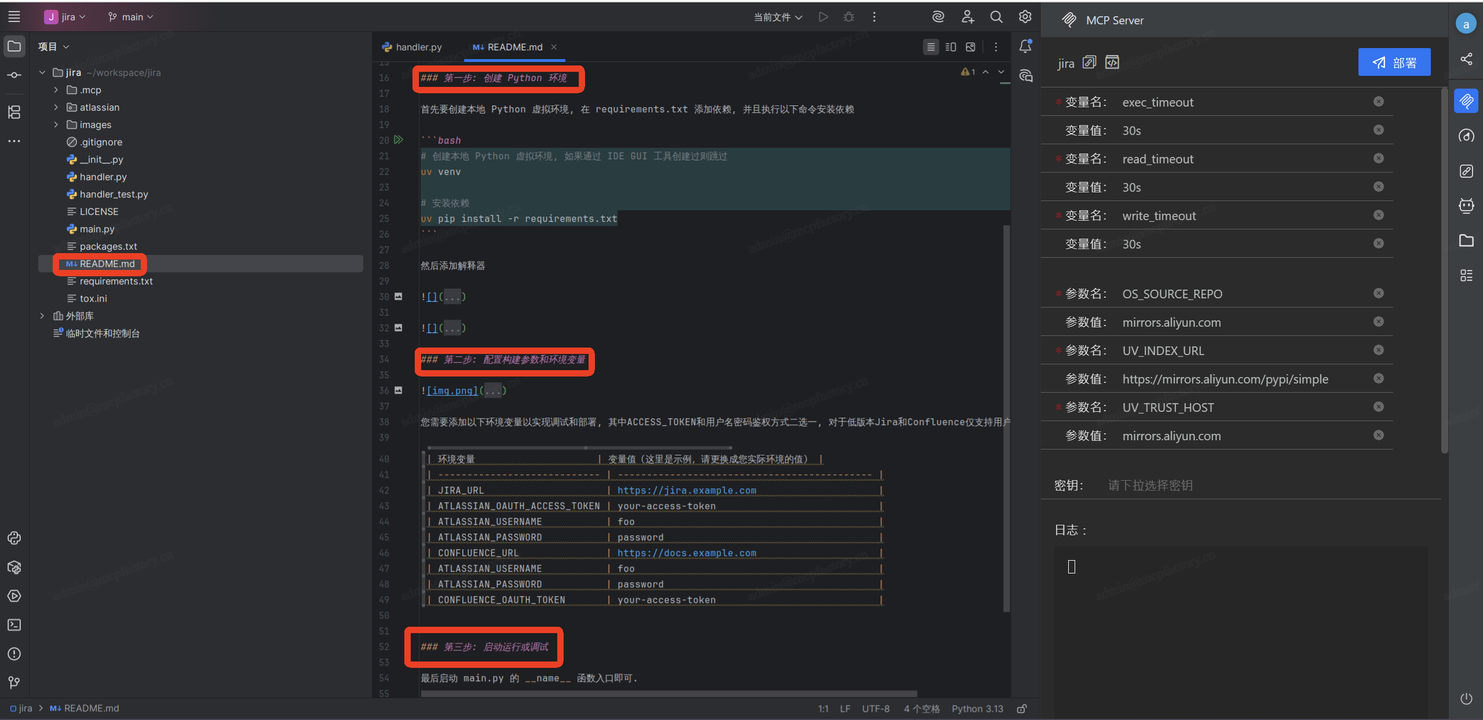Click the Debug bug icon
1483x720 pixels.
(849, 17)
